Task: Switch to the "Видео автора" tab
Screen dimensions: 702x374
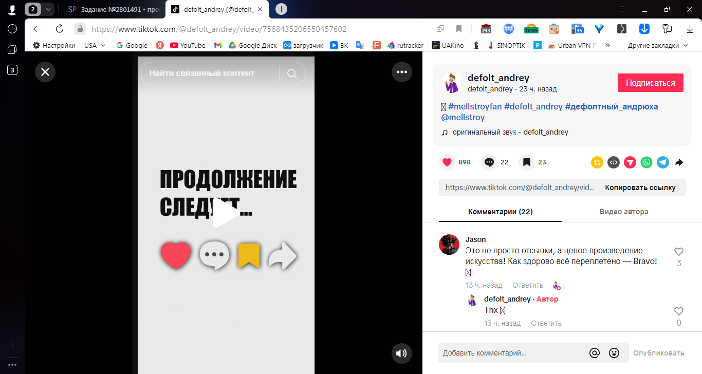Action: [x=624, y=212]
